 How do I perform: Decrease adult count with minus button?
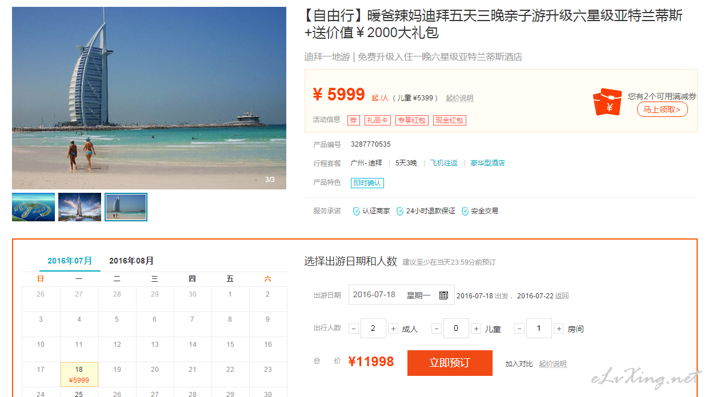[x=354, y=329]
